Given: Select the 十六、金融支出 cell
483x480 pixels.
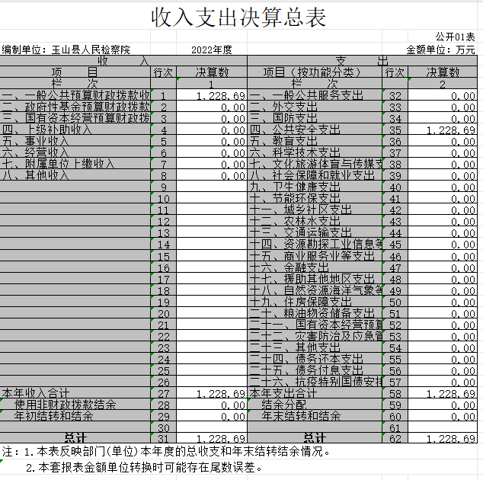Looking at the screenshot, I should tap(315, 267).
